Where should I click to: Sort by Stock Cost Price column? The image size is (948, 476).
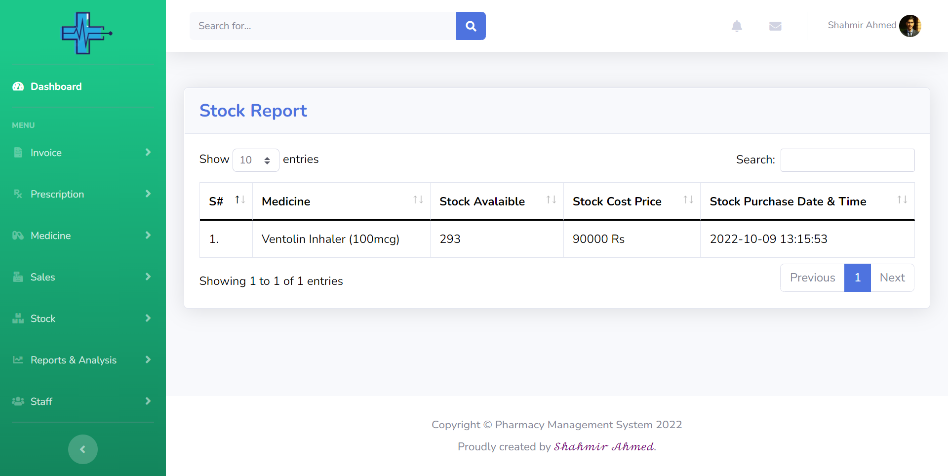click(688, 200)
